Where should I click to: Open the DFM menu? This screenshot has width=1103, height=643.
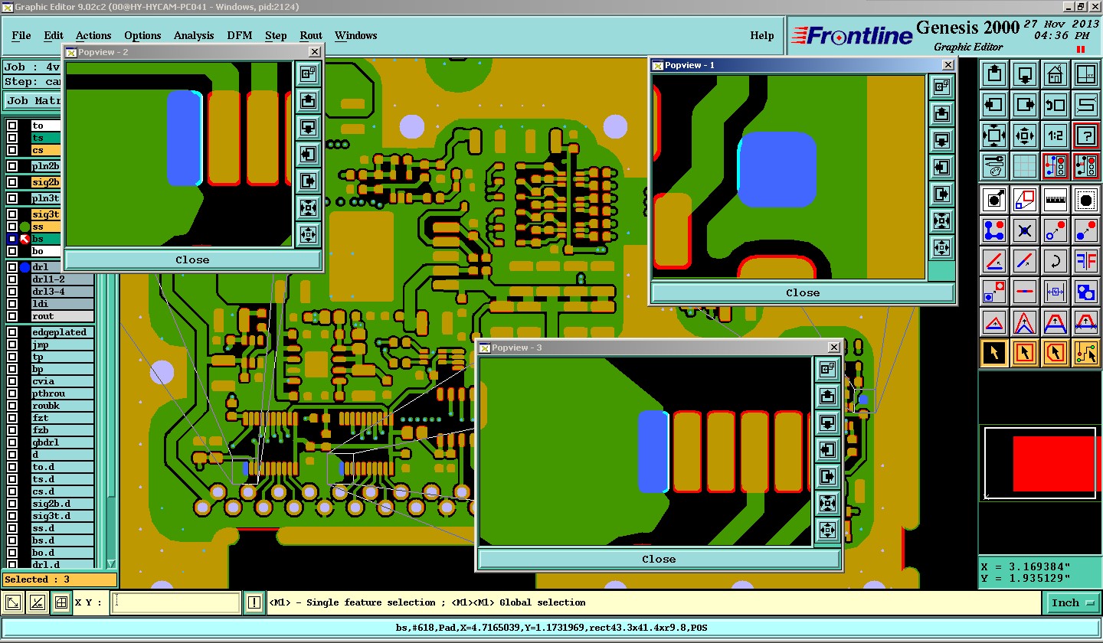pyautogui.click(x=240, y=35)
